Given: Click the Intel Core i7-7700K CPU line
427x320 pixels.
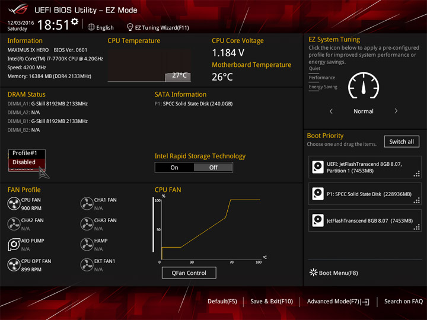Looking at the screenshot, I should [x=55, y=59].
